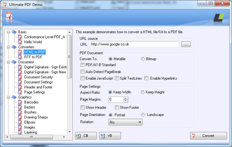Check the Split TextLines option

(117, 78)
